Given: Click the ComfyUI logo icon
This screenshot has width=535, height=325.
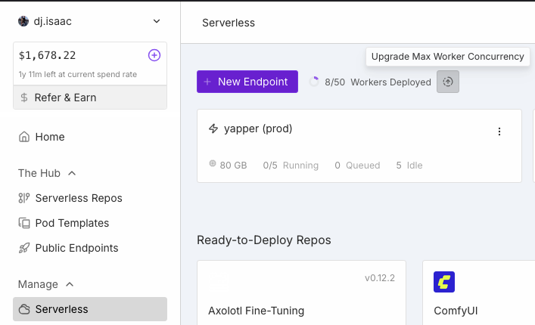Looking at the screenshot, I should [444, 282].
